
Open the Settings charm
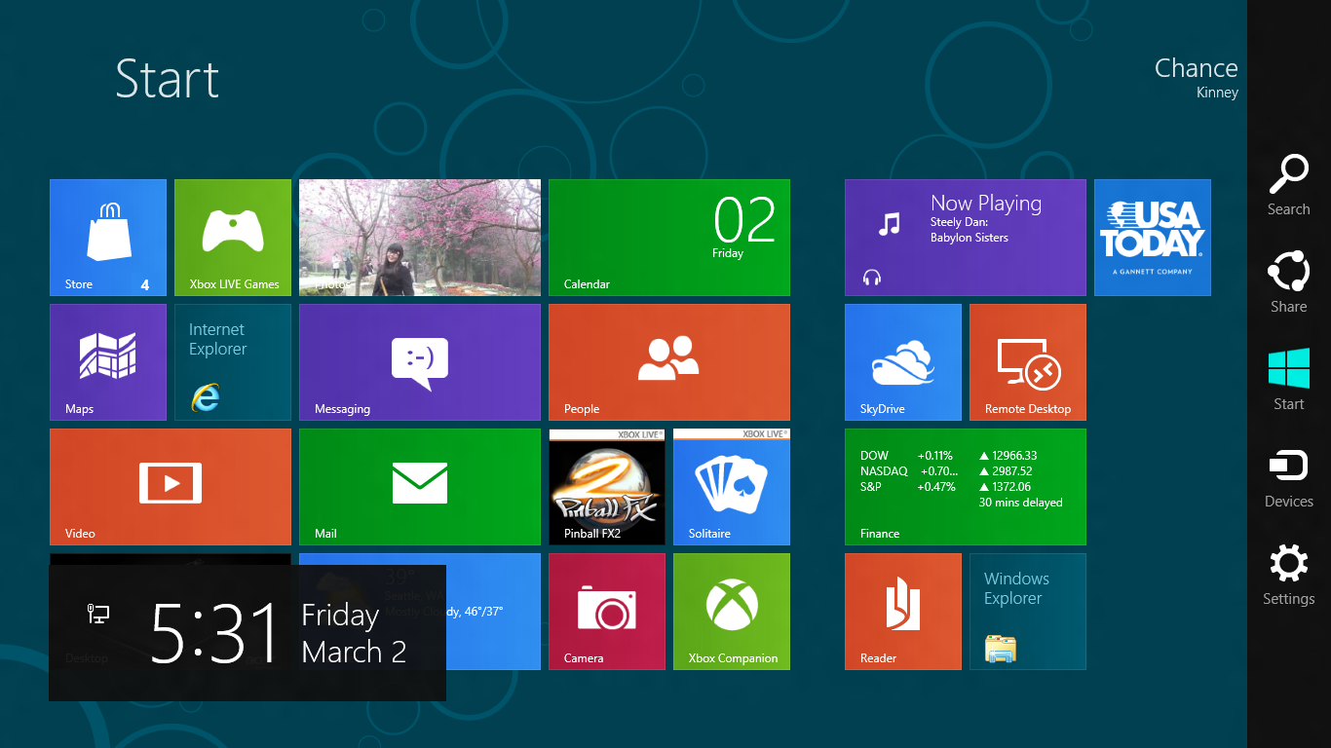tap(1288, 575)
